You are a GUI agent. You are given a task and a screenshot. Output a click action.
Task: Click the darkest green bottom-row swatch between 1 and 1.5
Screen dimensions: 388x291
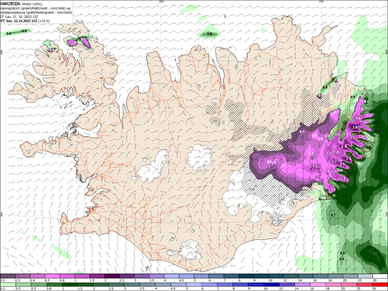[x=71, y=285]
